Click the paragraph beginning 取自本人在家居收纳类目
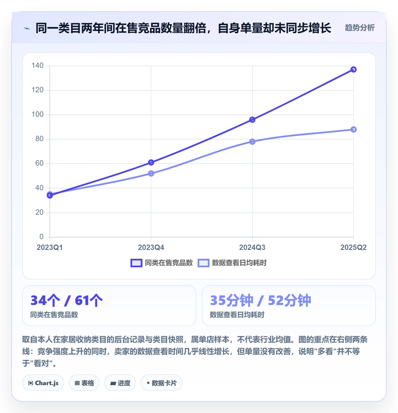 (195, 351)
